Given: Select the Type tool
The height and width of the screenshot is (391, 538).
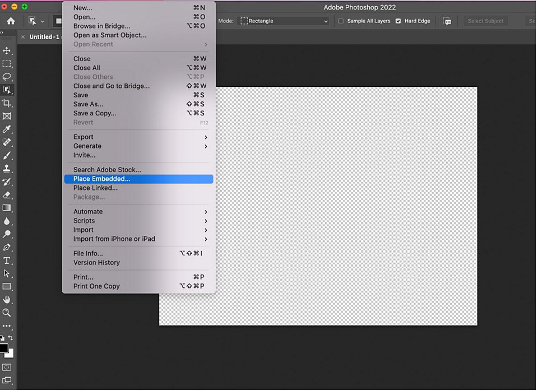Looking at the screenshot, I should coord(7,260).
